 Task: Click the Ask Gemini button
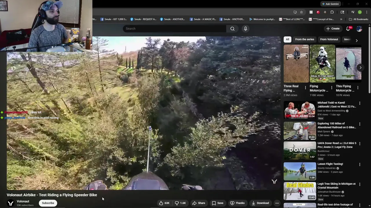tap(330, 4)
